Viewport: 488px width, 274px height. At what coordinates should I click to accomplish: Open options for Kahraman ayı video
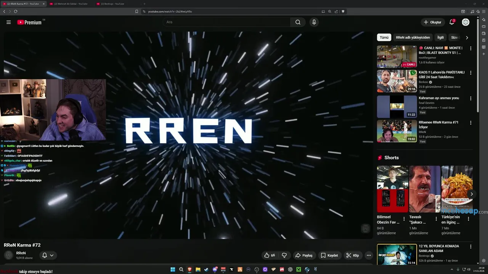[x=470, y=98]
